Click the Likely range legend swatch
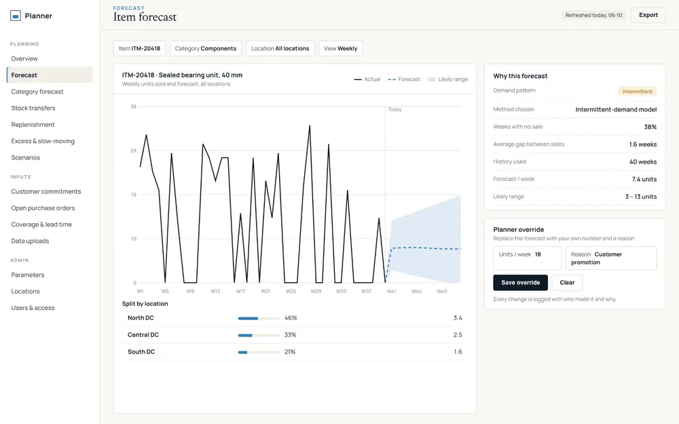 coord(431,79)
